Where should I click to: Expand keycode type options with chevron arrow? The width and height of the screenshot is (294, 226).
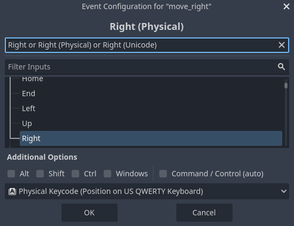(x=284, y=191)
